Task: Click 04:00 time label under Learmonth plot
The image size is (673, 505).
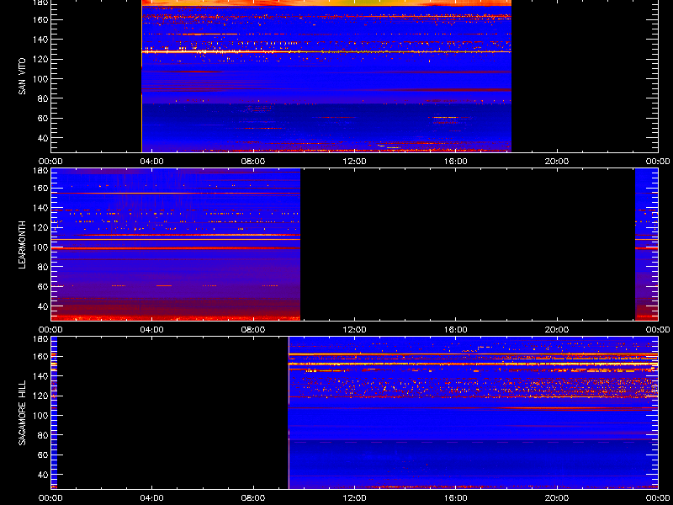Action: coord(152,330)
